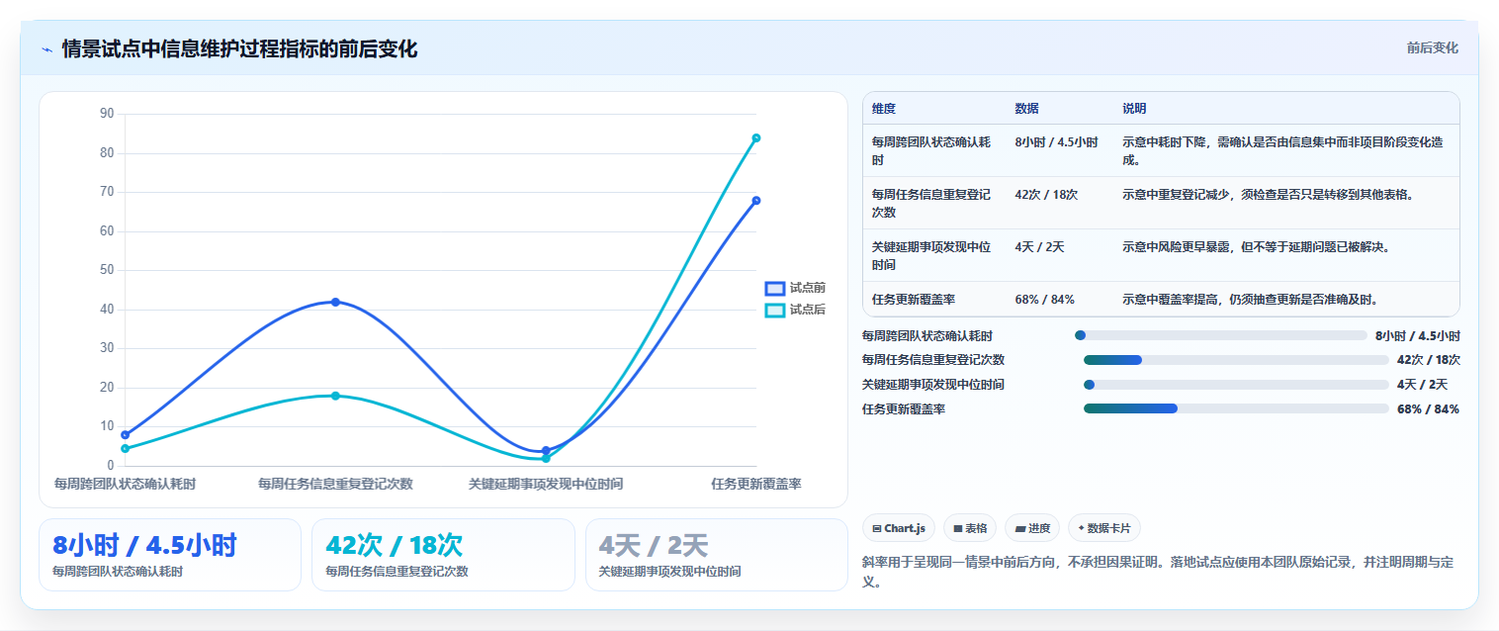Image resolution: width=1499 pixels, height=631 pixels.
Task: Click the y-axis tick label 50
Action: (107, 270)
